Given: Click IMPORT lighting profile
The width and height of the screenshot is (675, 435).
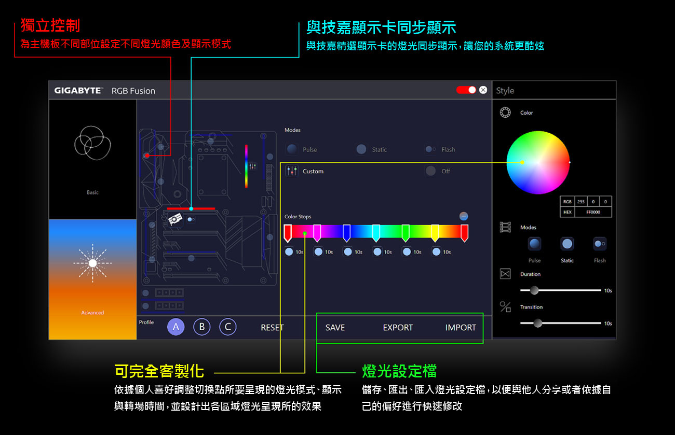Looking at the screenshot, I should pyautogui.click(x=461, y=327).
